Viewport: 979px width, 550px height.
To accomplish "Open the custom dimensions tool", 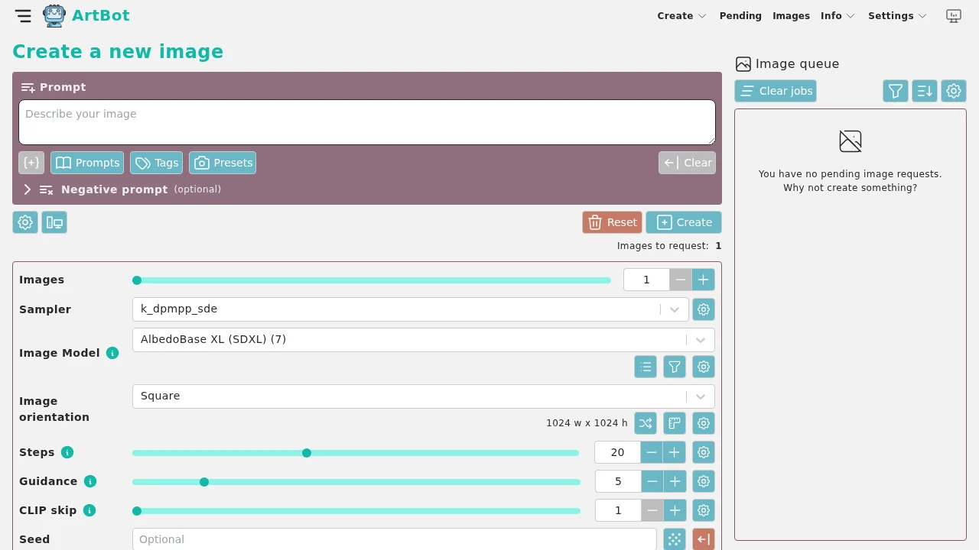I will click(x=675, y=422).
